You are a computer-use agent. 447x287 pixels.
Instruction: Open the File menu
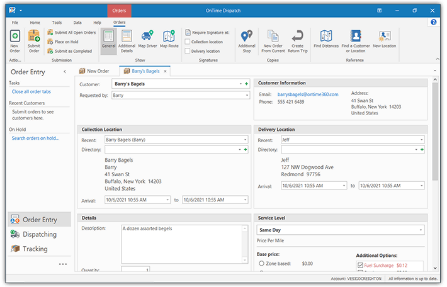(15, 23)
